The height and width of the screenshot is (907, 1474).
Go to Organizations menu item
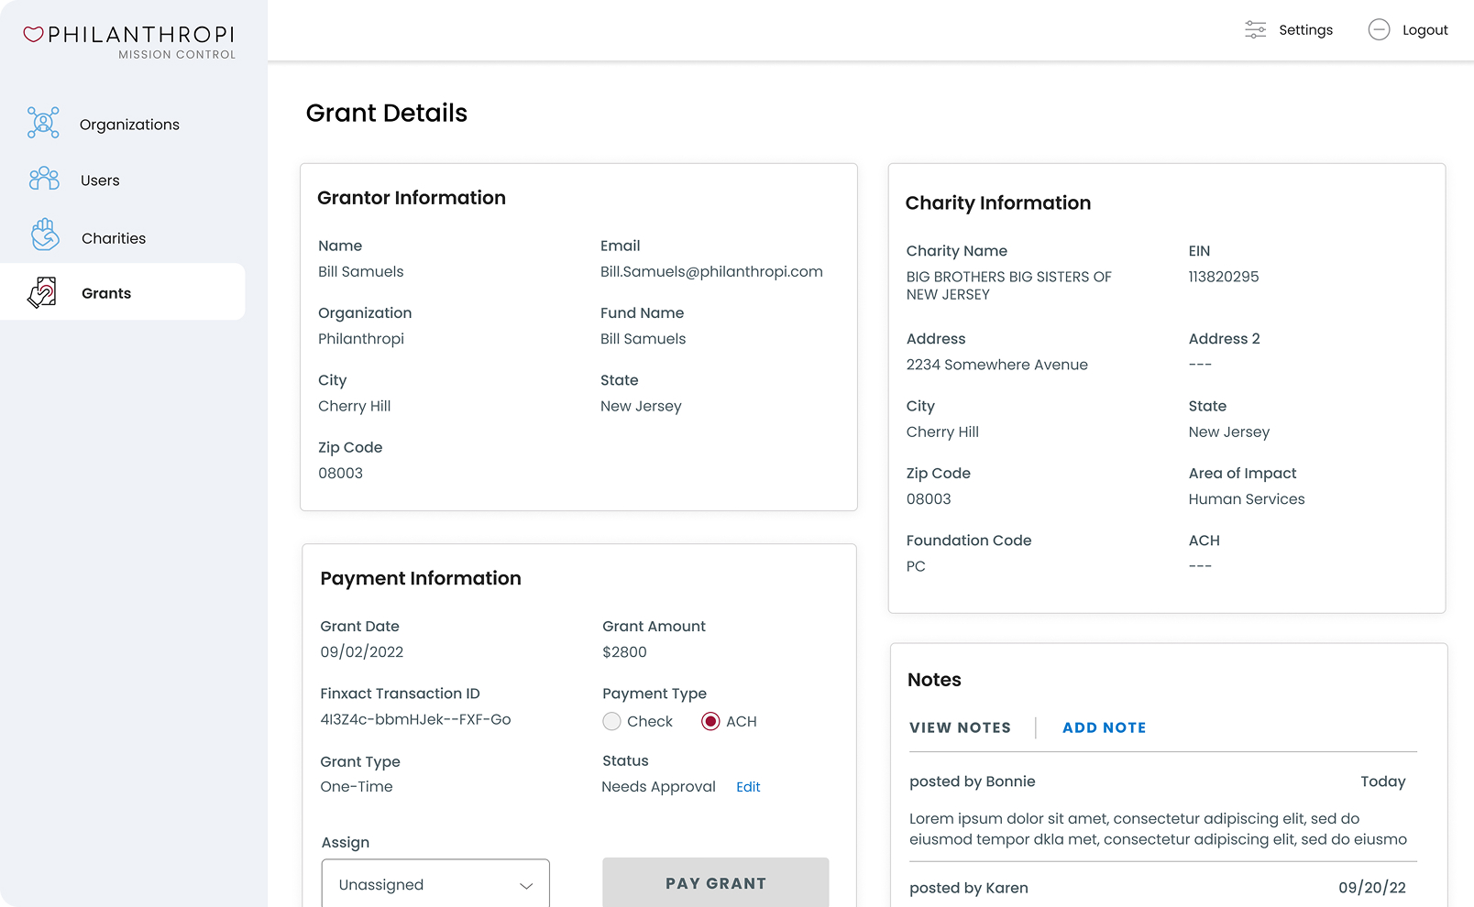point(129,125)
